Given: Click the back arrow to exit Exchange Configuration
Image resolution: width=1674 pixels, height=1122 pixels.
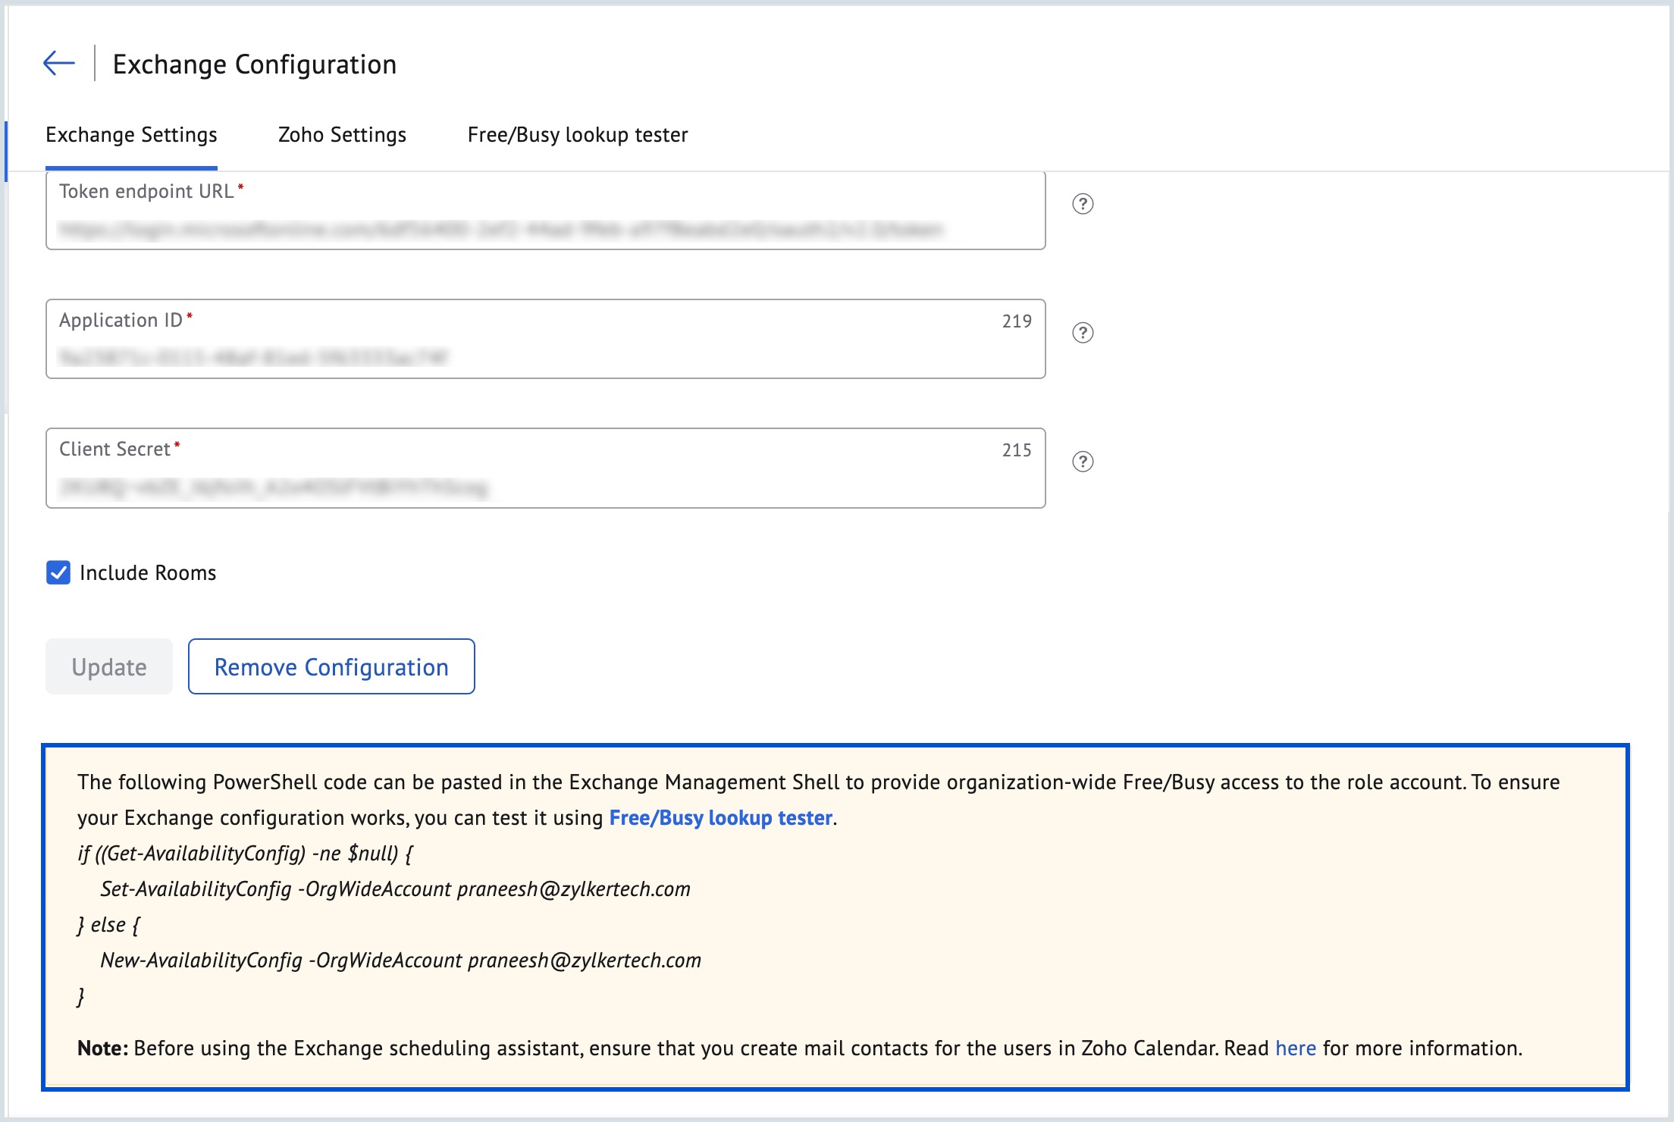Looking at the screenshot, I should point(58,62).
